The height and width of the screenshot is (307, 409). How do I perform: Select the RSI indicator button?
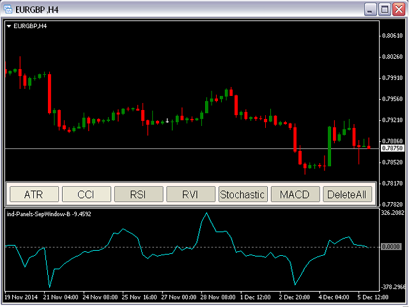[x=138, y=194]
